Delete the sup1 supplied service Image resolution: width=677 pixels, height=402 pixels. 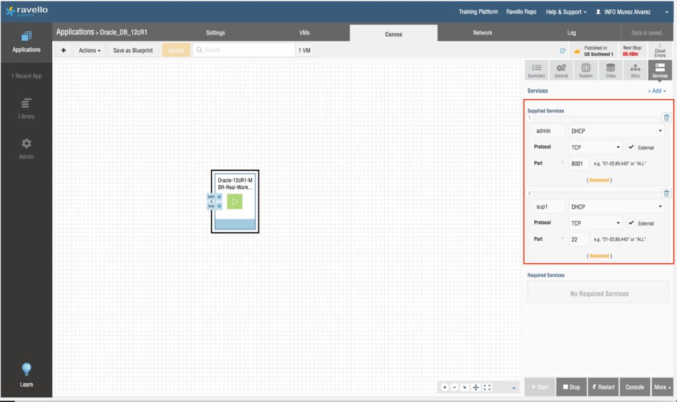[666, 194]
